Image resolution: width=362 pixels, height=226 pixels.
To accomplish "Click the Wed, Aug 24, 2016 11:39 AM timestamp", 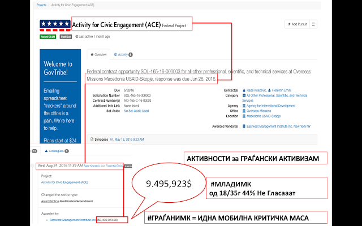I will click(61, 166).
